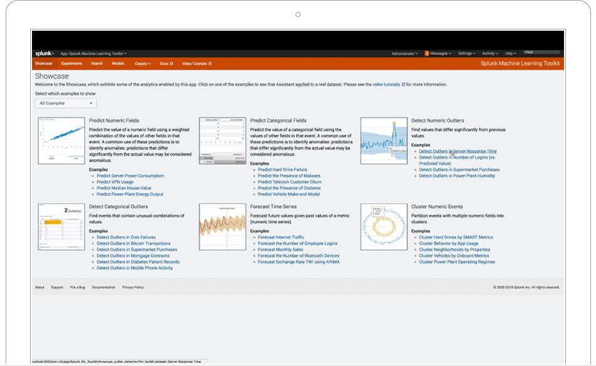Switch to the Showcase tab
This screenshot has width=596, height=366.
coord(44,63)
